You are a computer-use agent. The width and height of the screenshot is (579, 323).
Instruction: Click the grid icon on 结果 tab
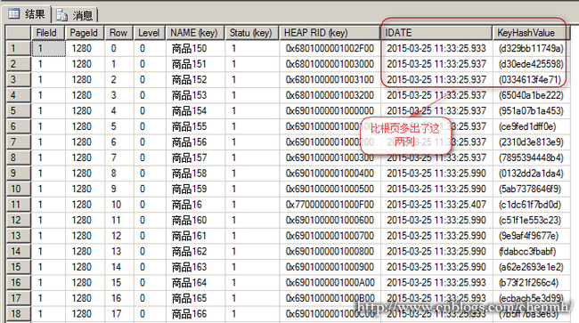pyautogui.click(x=14, y=14)
